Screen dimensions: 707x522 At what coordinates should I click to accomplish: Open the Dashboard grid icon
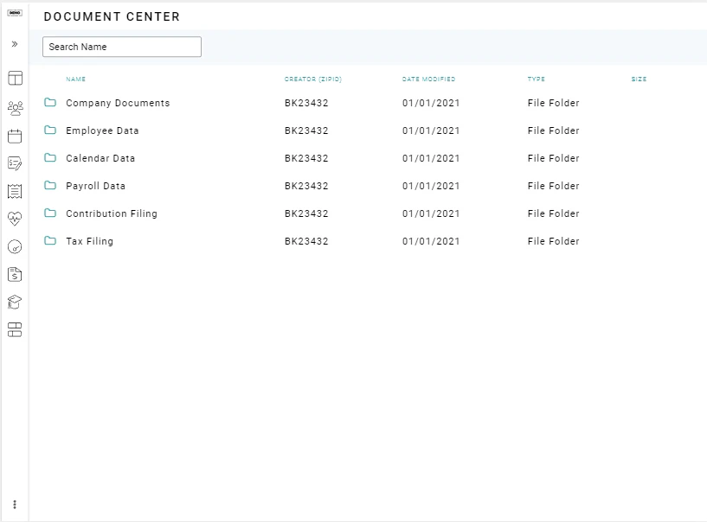pos(14,78)
